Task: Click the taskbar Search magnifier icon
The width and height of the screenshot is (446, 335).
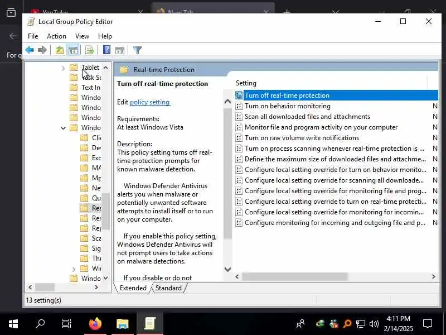Action: point(40,324)
